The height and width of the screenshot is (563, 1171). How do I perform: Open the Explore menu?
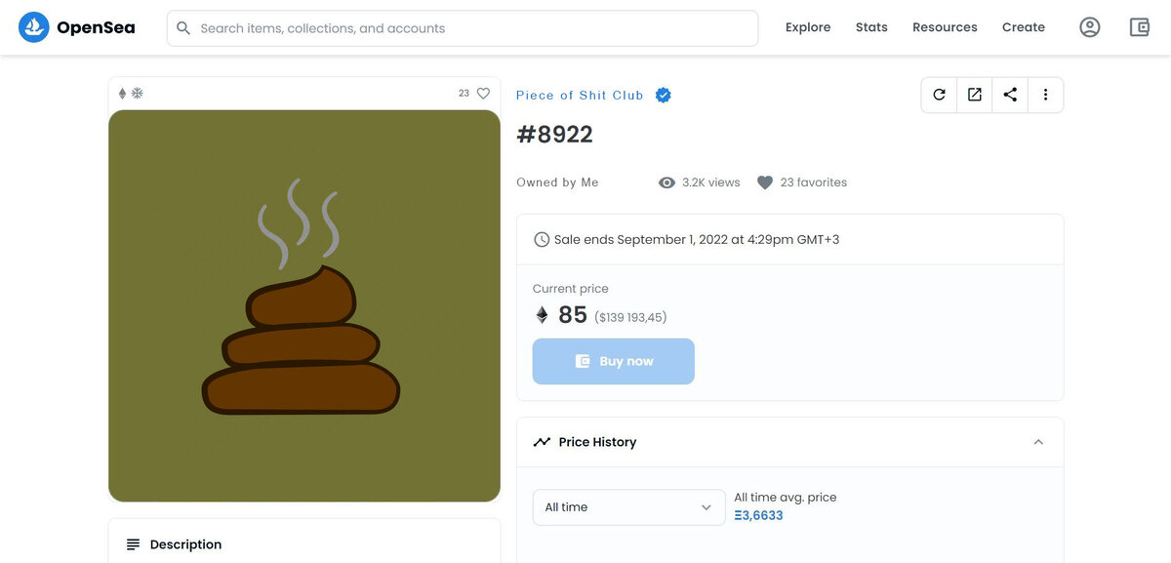[808, 27]
